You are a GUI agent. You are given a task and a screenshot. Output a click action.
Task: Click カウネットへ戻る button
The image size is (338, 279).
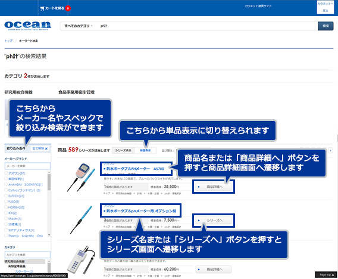click(x=325, y=7)
